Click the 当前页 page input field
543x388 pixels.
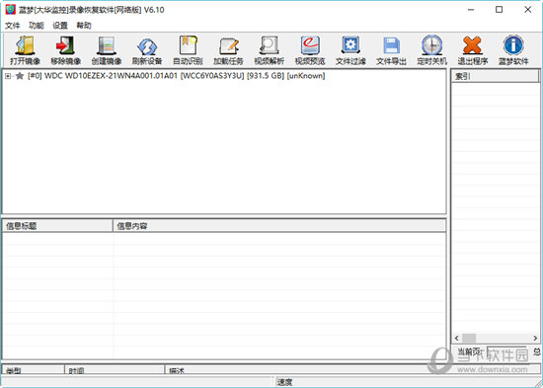click(506, 352)
